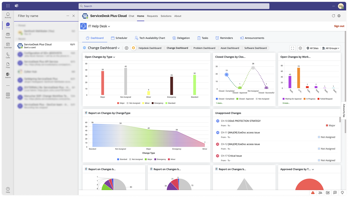Open the Calendar icon in Teams sidebar
348x197 pixels.
point(8,45)
